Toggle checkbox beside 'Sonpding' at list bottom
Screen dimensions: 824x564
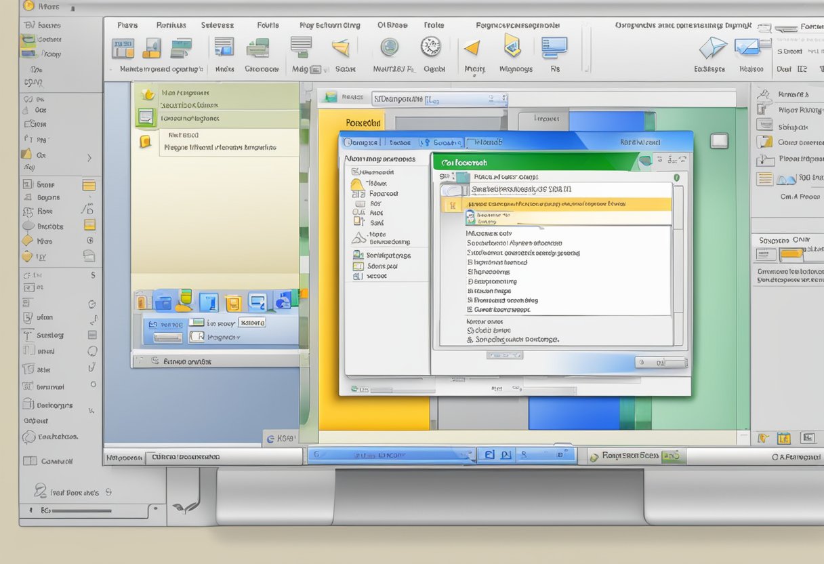(470, 340)
